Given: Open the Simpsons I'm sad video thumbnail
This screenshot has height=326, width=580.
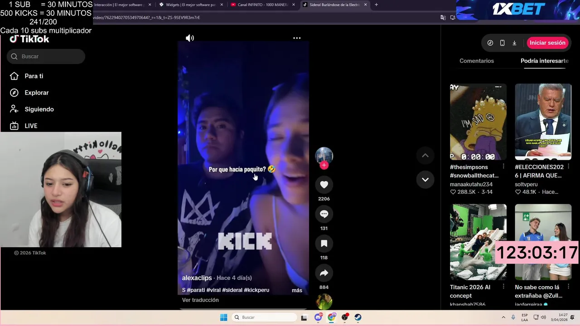Looking at the screenshot, I should [x=478, y=121].
